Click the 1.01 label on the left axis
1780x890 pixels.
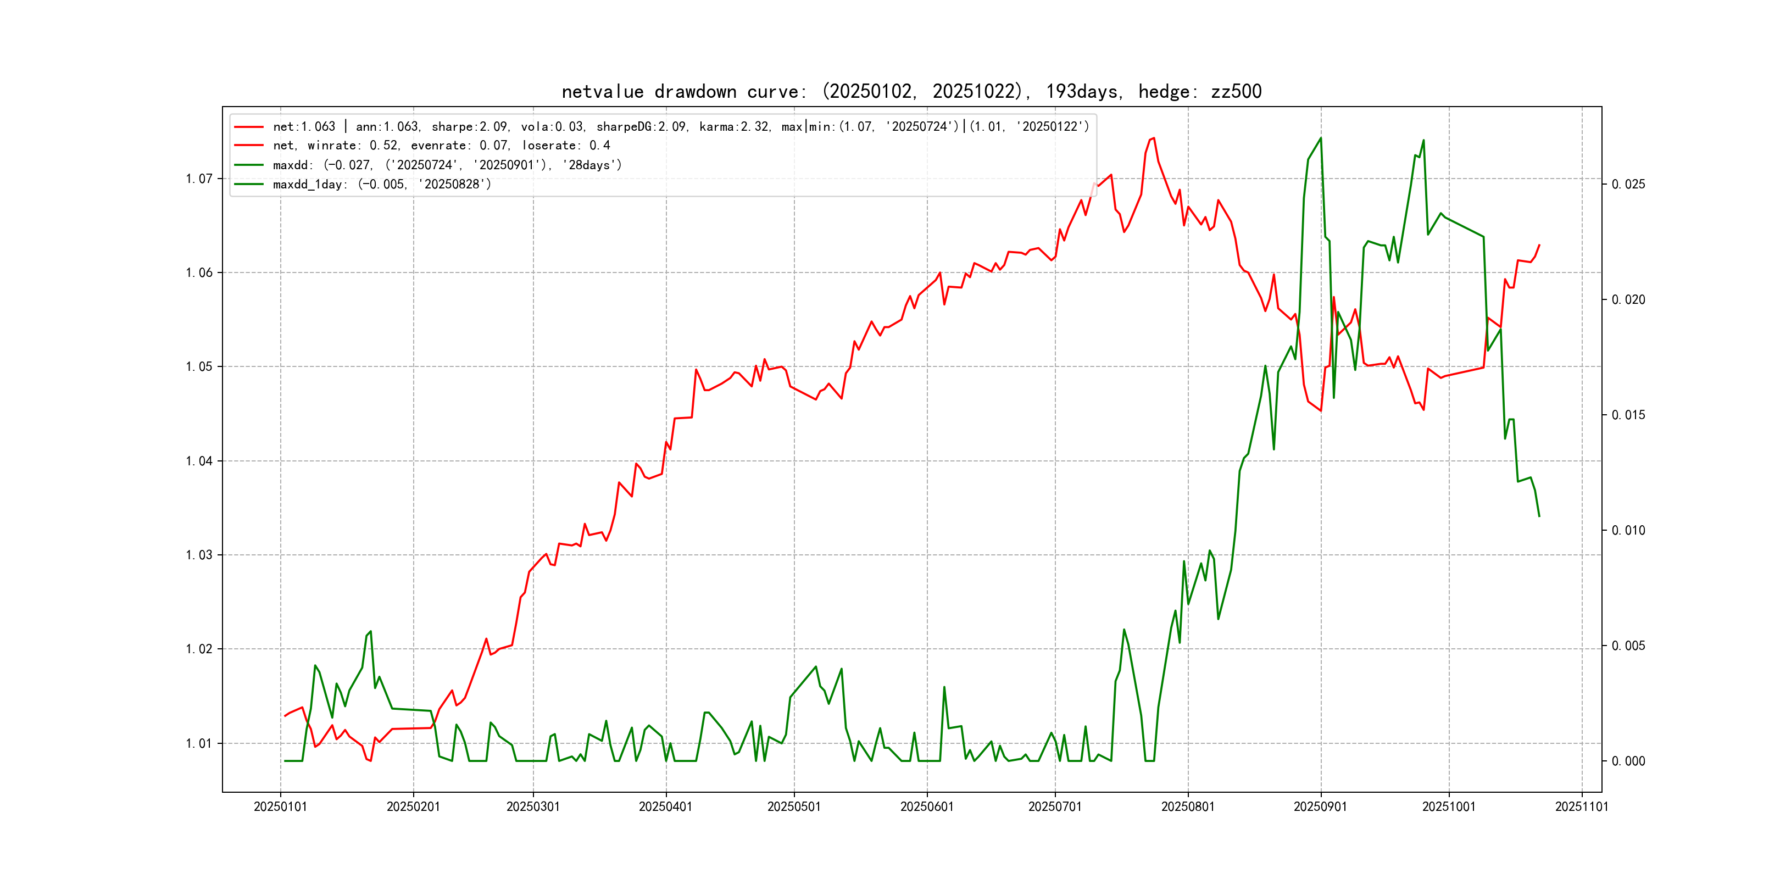pyautogui.click(x=199, y=743)
